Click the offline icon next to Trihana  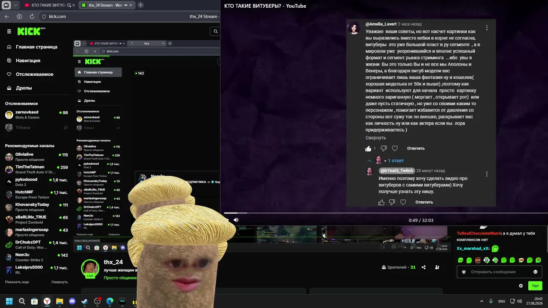(66, 127)
